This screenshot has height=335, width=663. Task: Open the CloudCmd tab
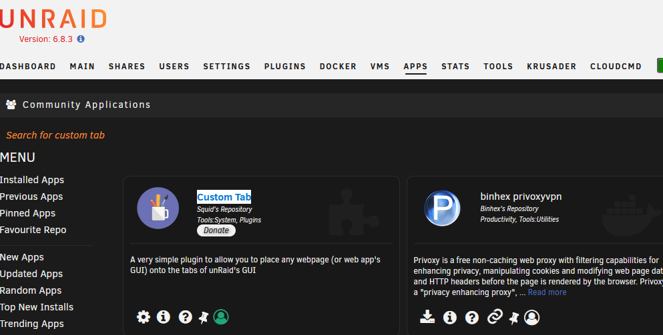(x=616, y=66)
